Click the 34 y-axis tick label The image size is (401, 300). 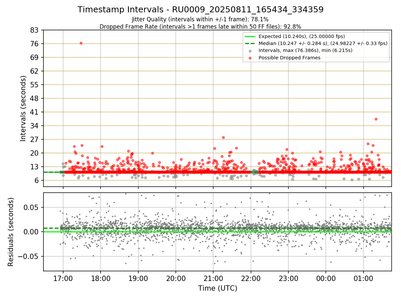click(x=35, y=126)
